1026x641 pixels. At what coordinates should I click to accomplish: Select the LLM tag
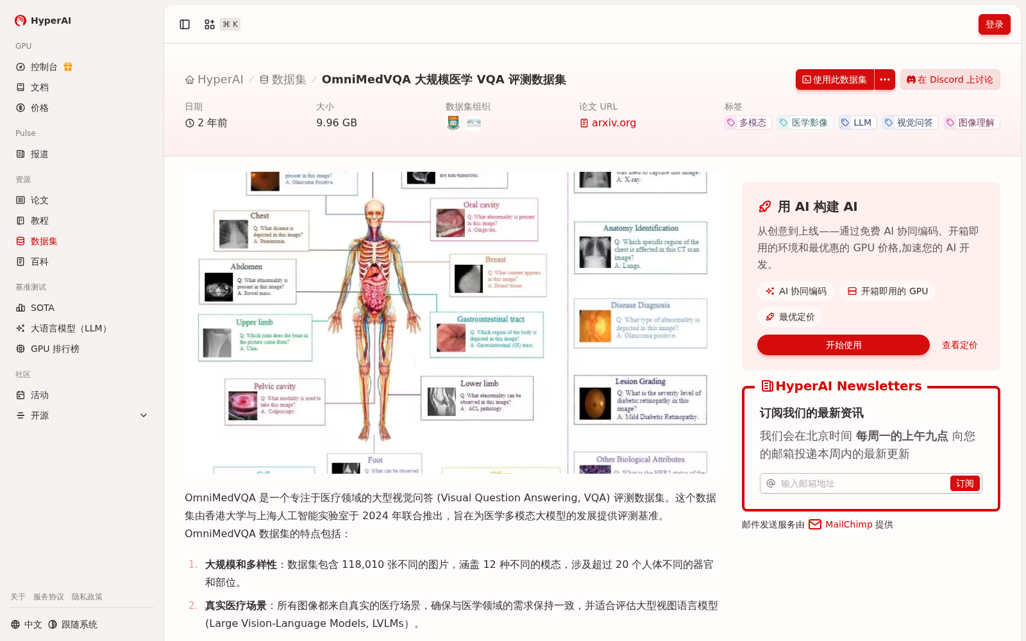pos(857,122)
